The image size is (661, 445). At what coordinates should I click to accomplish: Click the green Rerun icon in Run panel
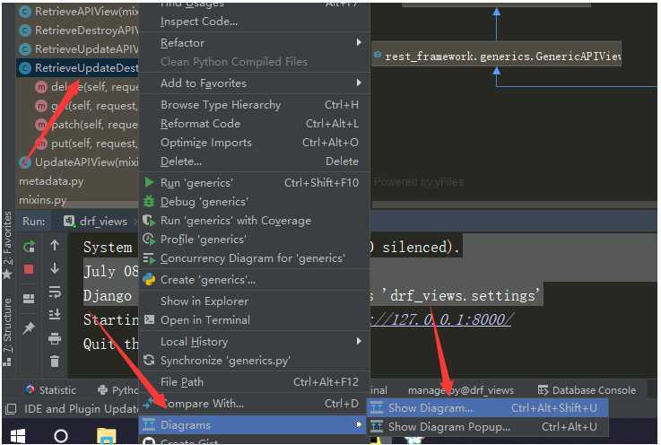tap(29, 247)
